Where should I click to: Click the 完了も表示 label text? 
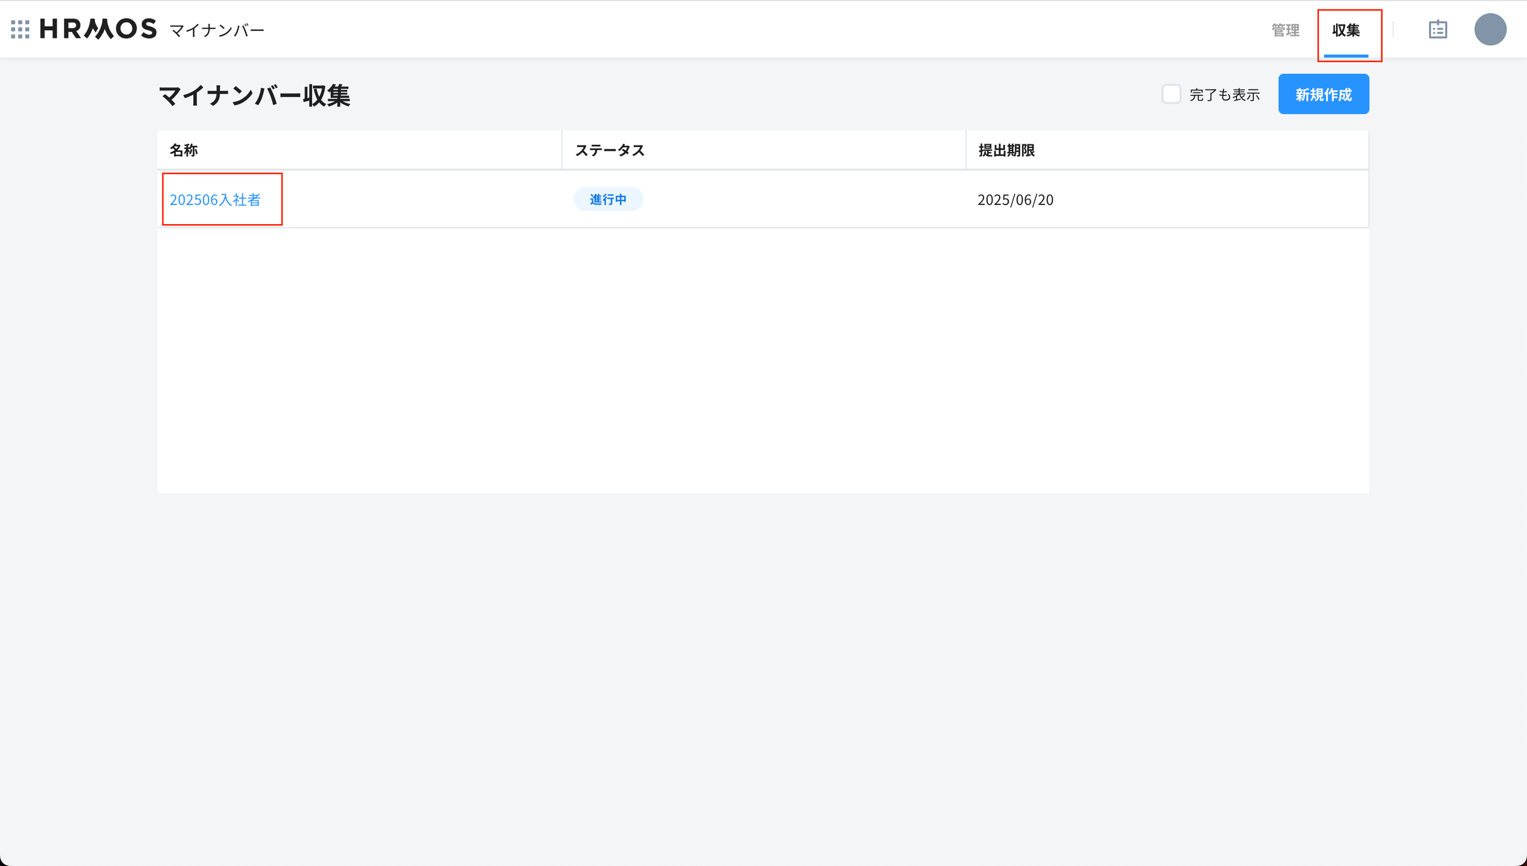[x=1225, y=95]
